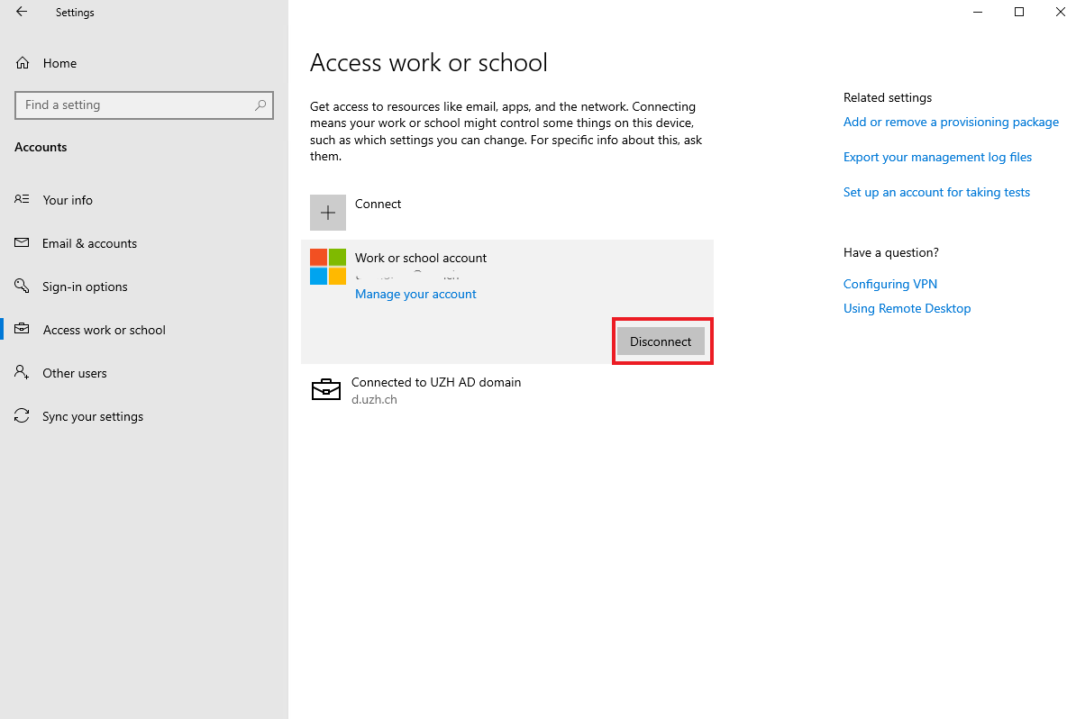Click Export your management log files
The width and height of the screenshot is (1067, 719).
click(937, 157)
